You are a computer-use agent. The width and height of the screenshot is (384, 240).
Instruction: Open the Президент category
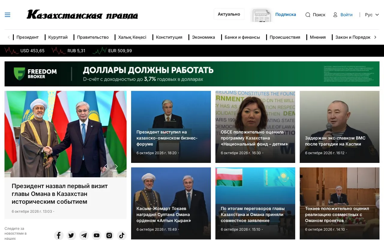pyautogui.click(x=28, y=37)
